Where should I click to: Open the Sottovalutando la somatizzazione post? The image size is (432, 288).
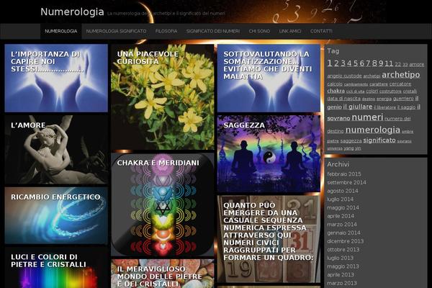click(x=269, y=78)
